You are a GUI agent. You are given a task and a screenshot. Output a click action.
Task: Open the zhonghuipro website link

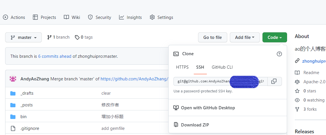click(x=314, y=61)
